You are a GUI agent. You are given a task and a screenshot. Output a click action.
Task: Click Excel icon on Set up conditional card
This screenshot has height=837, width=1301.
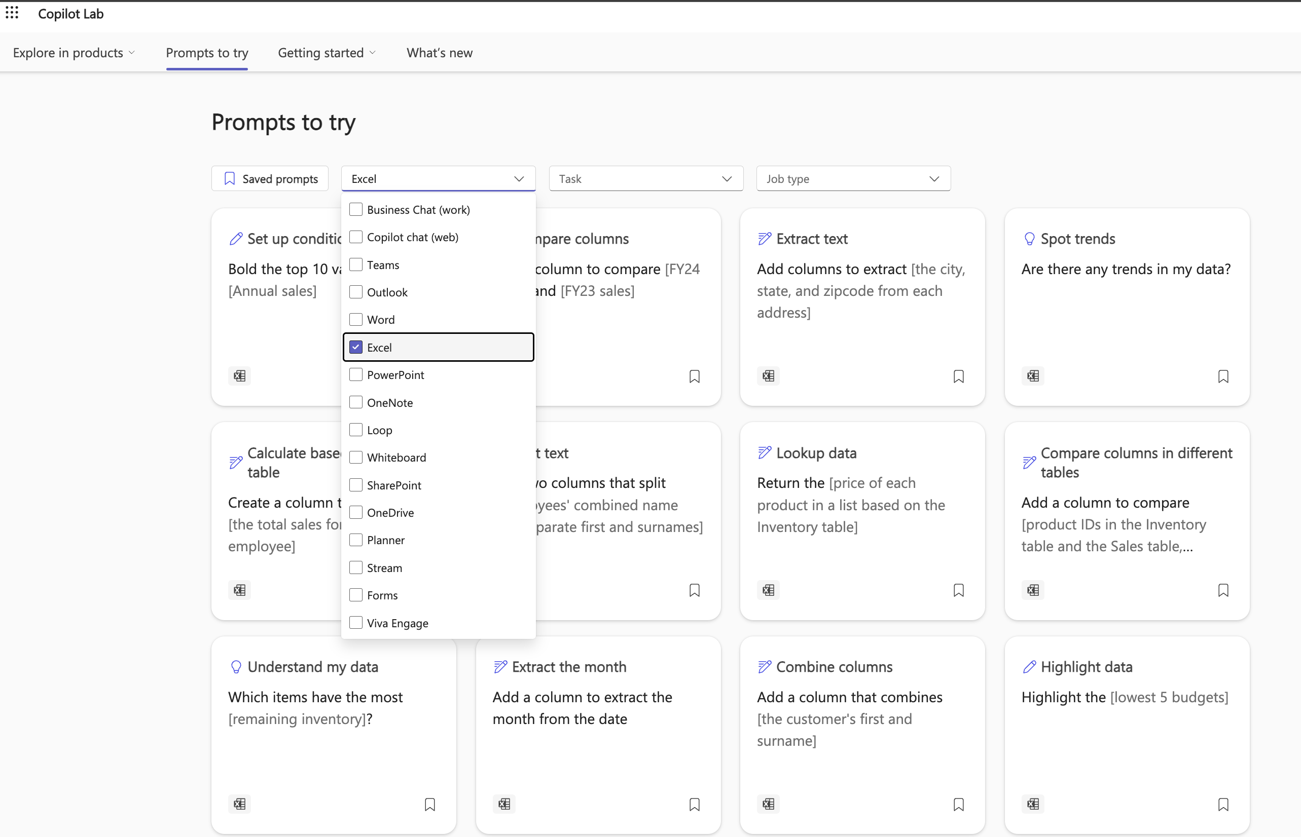coord(239,375)
